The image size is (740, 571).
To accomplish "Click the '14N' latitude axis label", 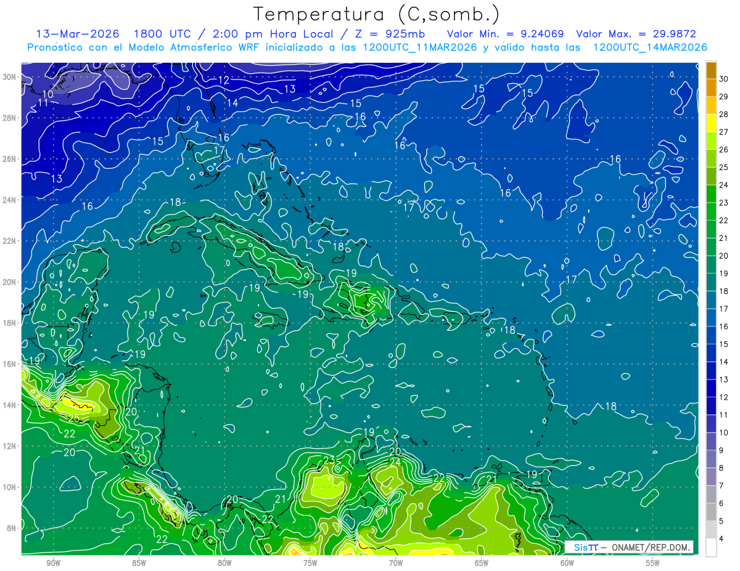I will 9,405.
